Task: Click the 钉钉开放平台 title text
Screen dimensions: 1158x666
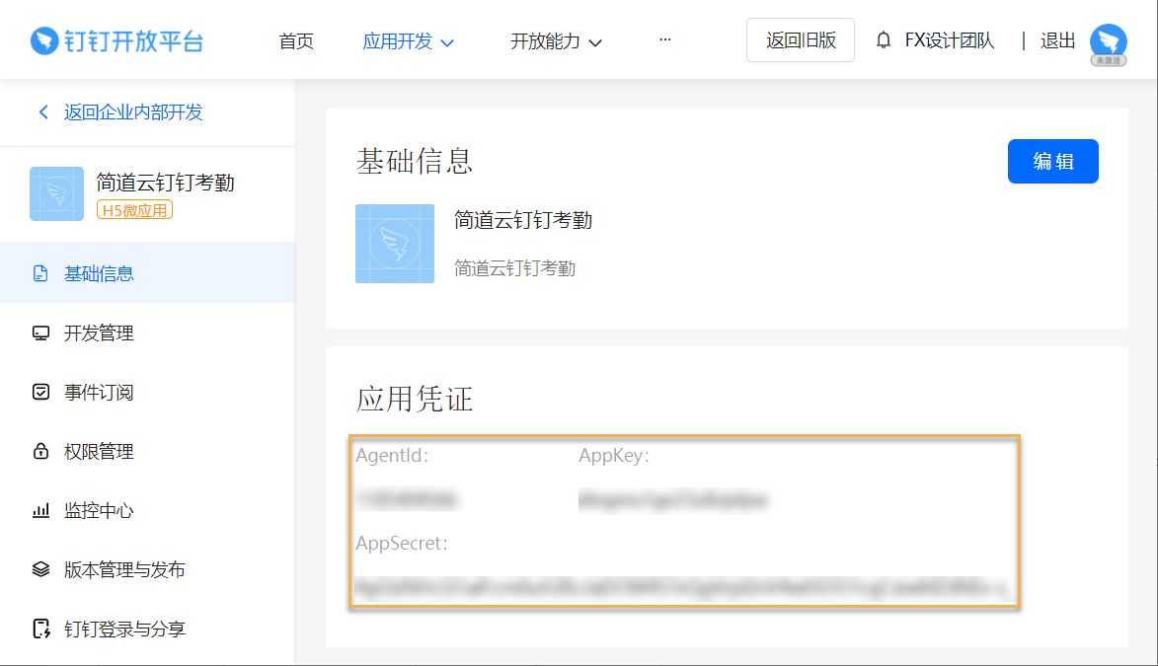Action: (x=133, y=41)
